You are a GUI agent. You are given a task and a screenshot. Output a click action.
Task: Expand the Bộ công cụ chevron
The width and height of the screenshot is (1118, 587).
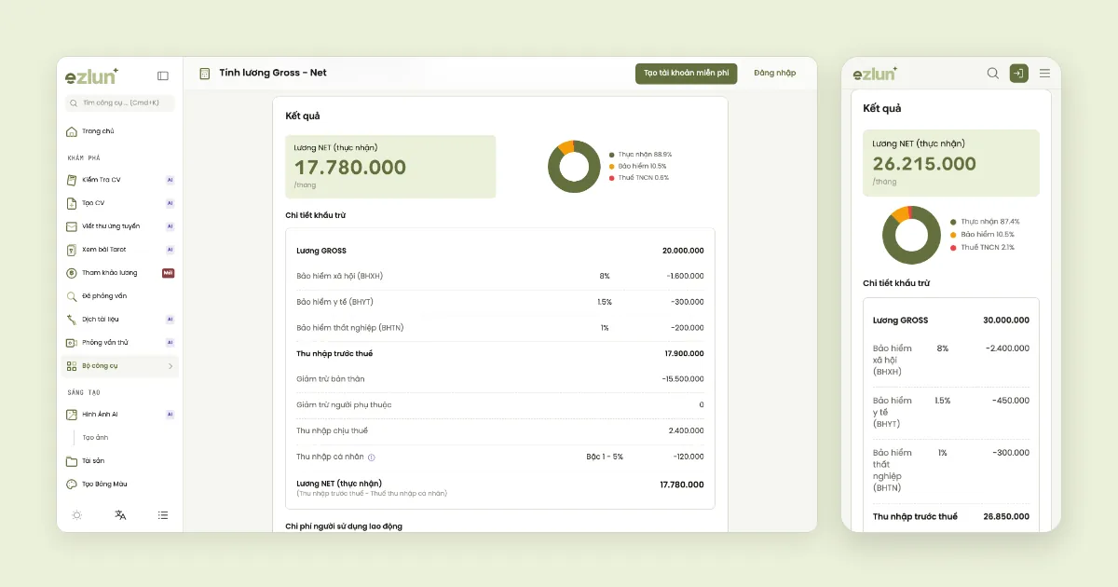[170, 366]
